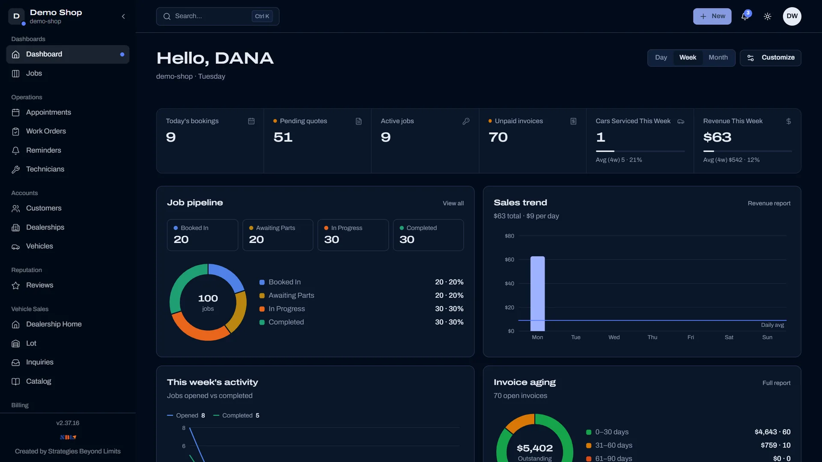
Task: Click the Reminders bell icon in sidebar
Action: pyautogui.click(x=16, y=151)
